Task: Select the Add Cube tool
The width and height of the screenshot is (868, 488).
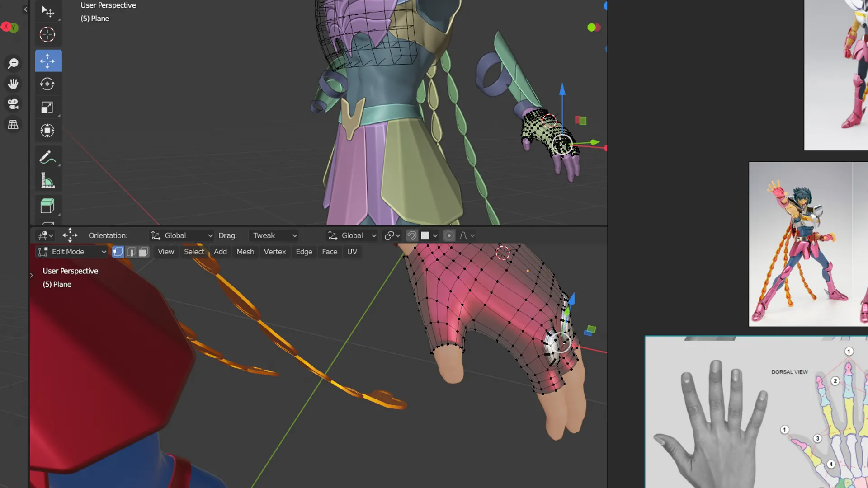Action: (x=47, y=206)
